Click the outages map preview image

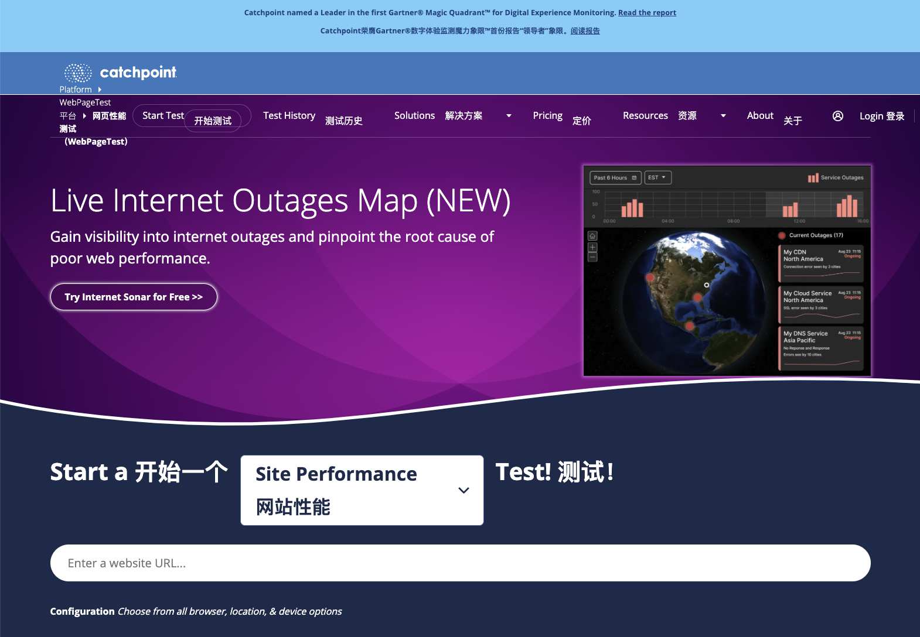click(x=727, y=270)
